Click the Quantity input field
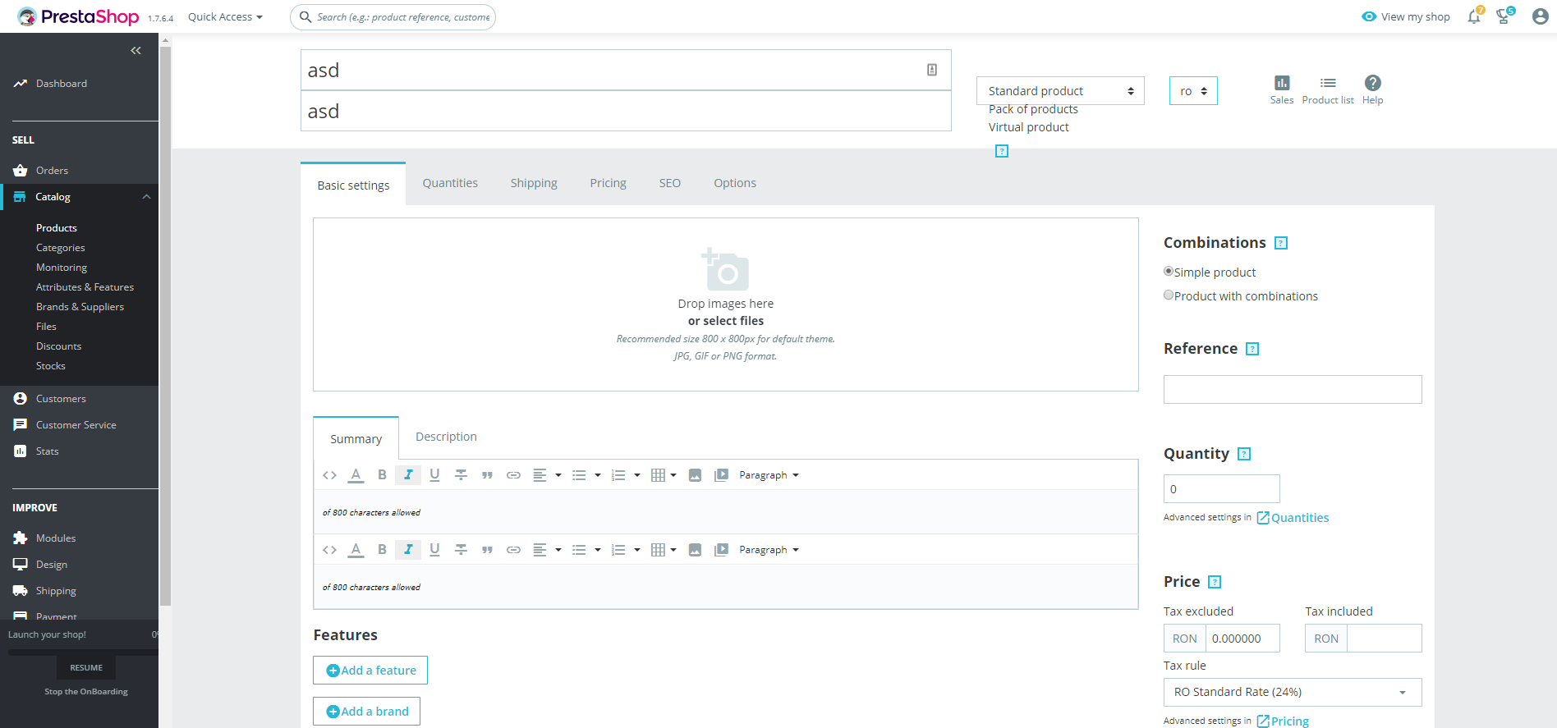Image resolution: width=1557 pixels, height=728 pixels. (x=1222, y=489)
